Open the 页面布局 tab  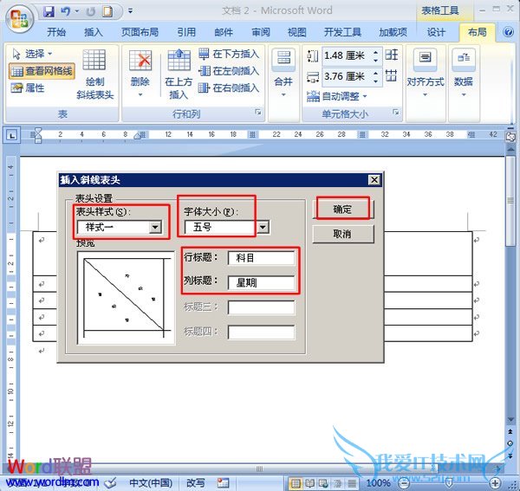click(x=140, y=32)
